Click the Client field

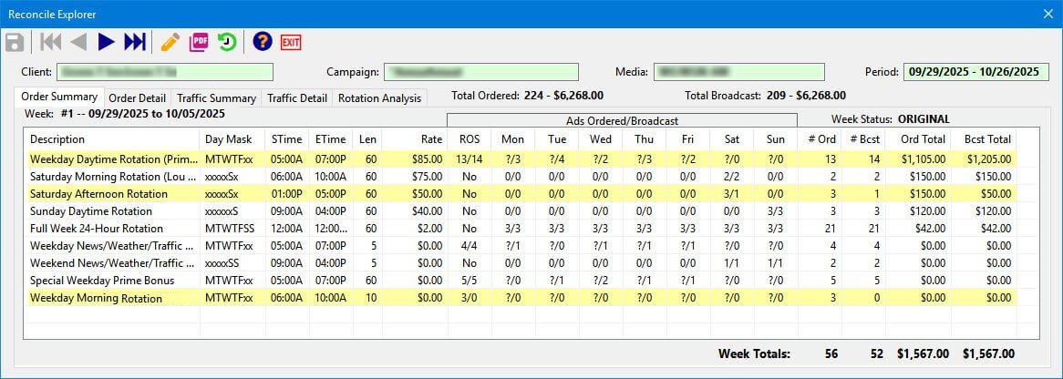coord(165,72)
